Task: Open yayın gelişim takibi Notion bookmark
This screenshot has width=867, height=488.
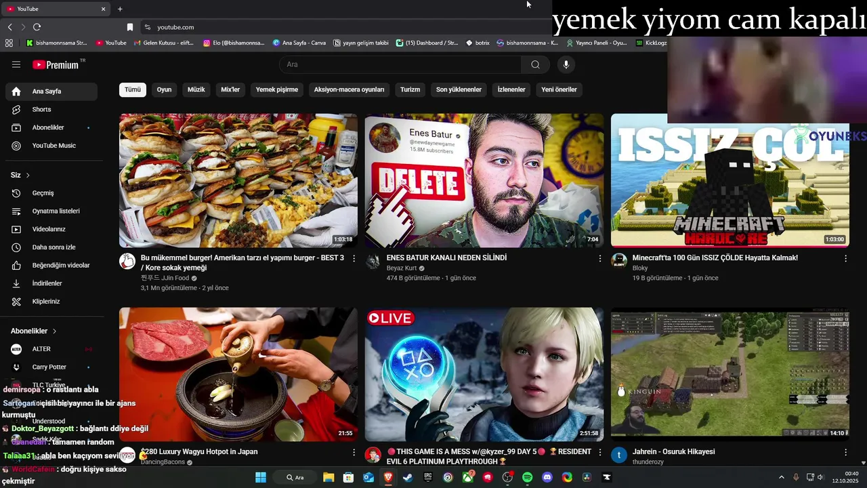Action: coord(361,43)
